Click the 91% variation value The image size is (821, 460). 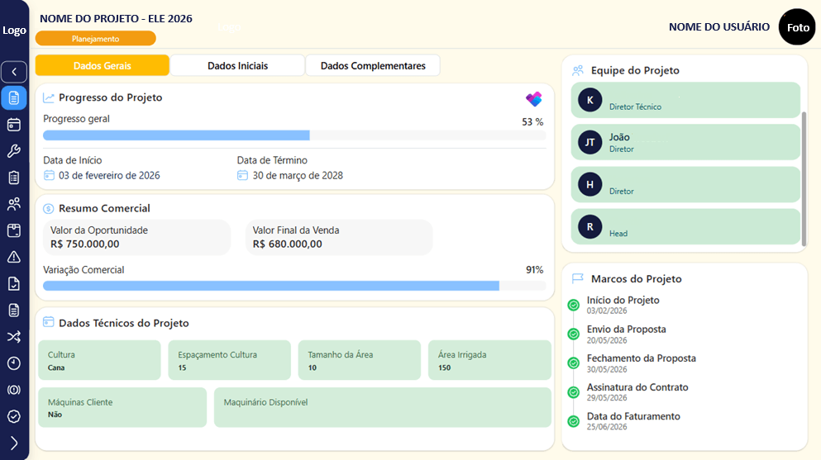[x=535, y=270]
